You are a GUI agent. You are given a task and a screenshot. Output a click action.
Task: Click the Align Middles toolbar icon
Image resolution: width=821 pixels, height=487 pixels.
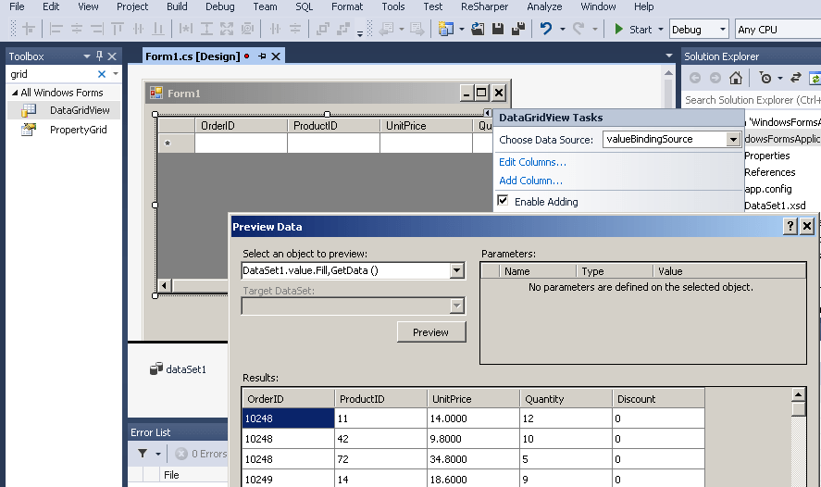point(138,29)
